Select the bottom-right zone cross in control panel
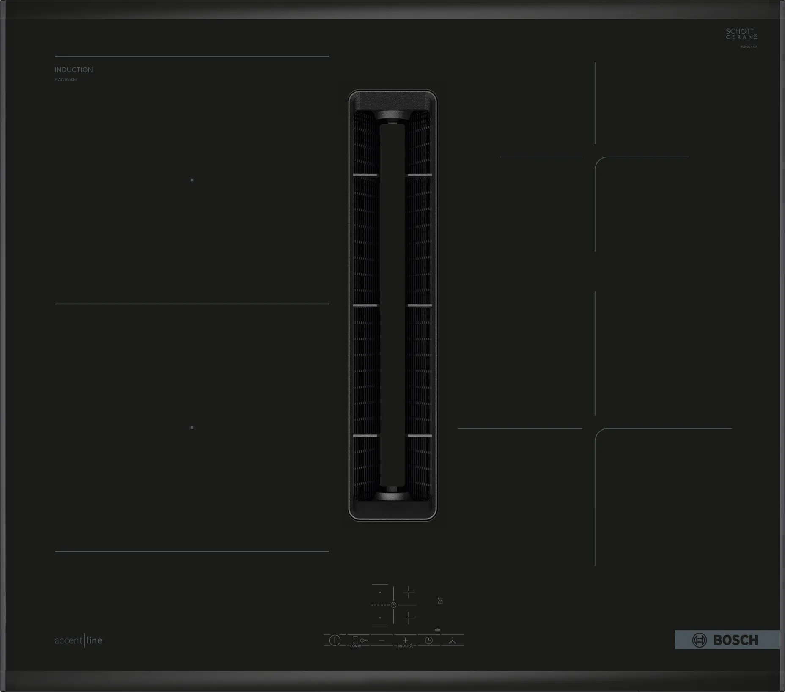This screenshot has height=692, width=785. pos(409,618)
